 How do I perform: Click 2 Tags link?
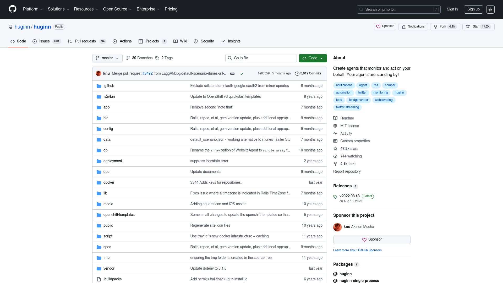coord(164,58)
